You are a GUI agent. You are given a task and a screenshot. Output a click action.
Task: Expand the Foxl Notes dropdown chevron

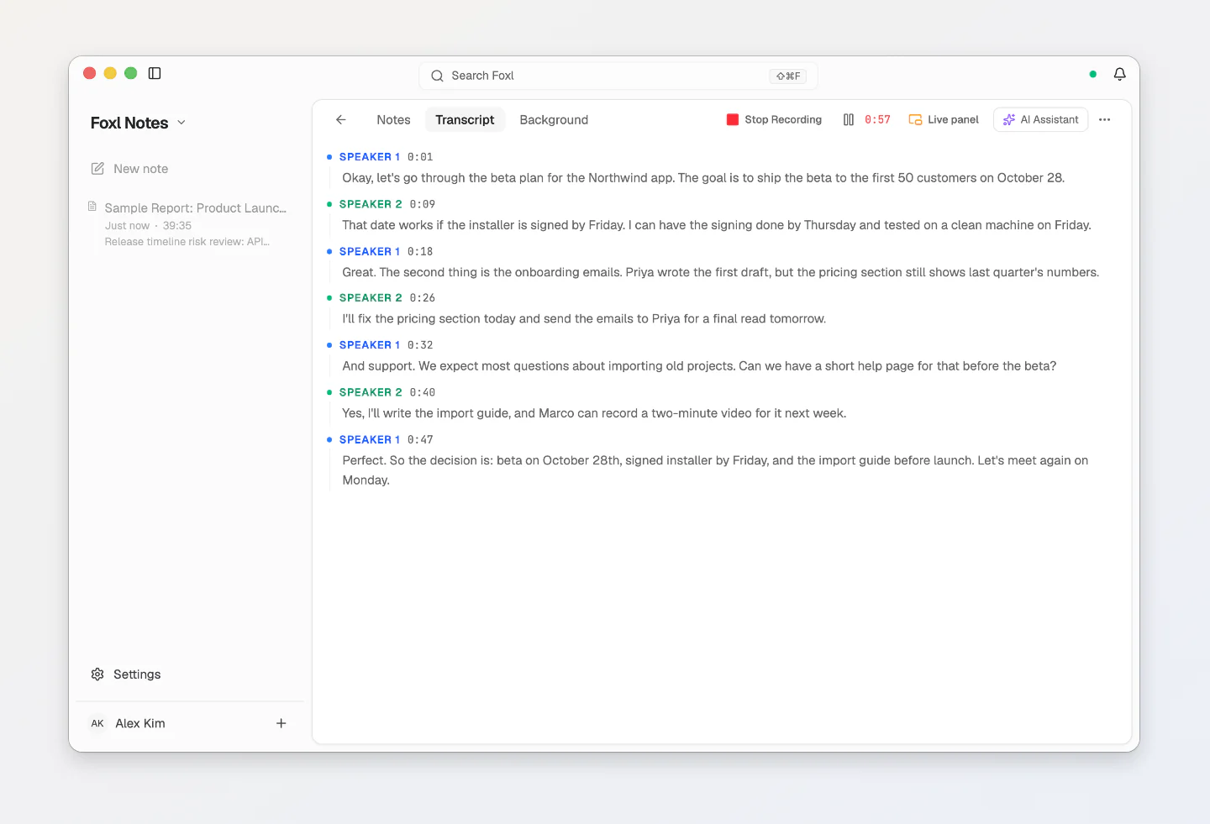[181, 123]
